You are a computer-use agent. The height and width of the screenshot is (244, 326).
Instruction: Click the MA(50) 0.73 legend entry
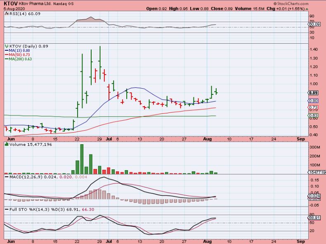pyautogui.click(x=17, y=55)
